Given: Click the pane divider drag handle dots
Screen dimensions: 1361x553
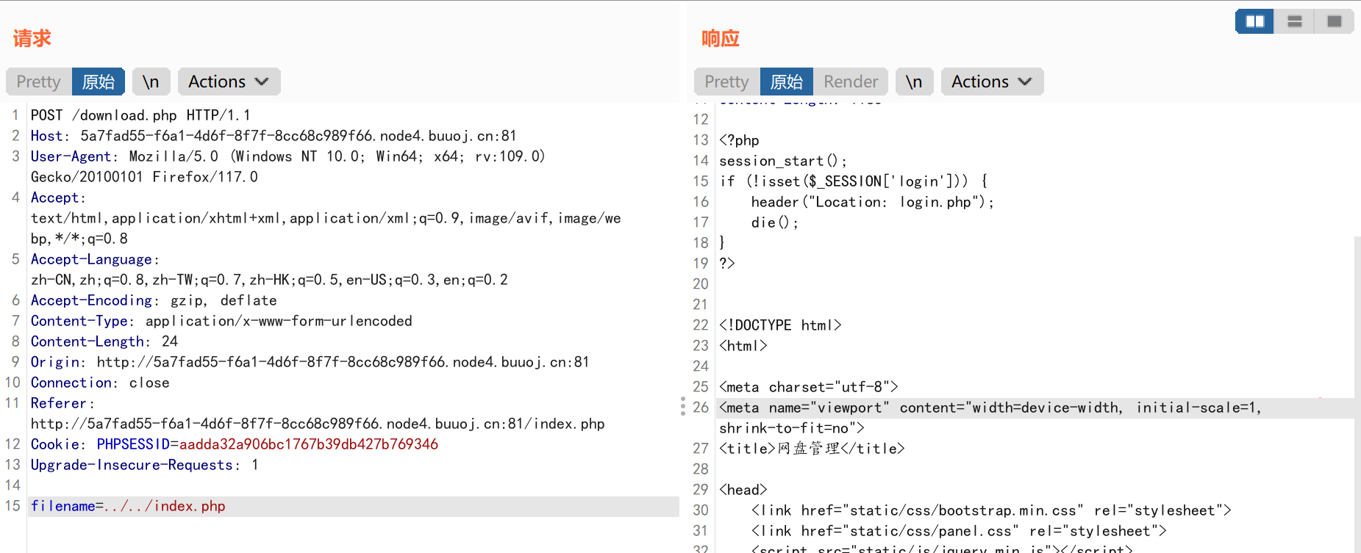Looking at the screenshot, I should coord(683,406).
